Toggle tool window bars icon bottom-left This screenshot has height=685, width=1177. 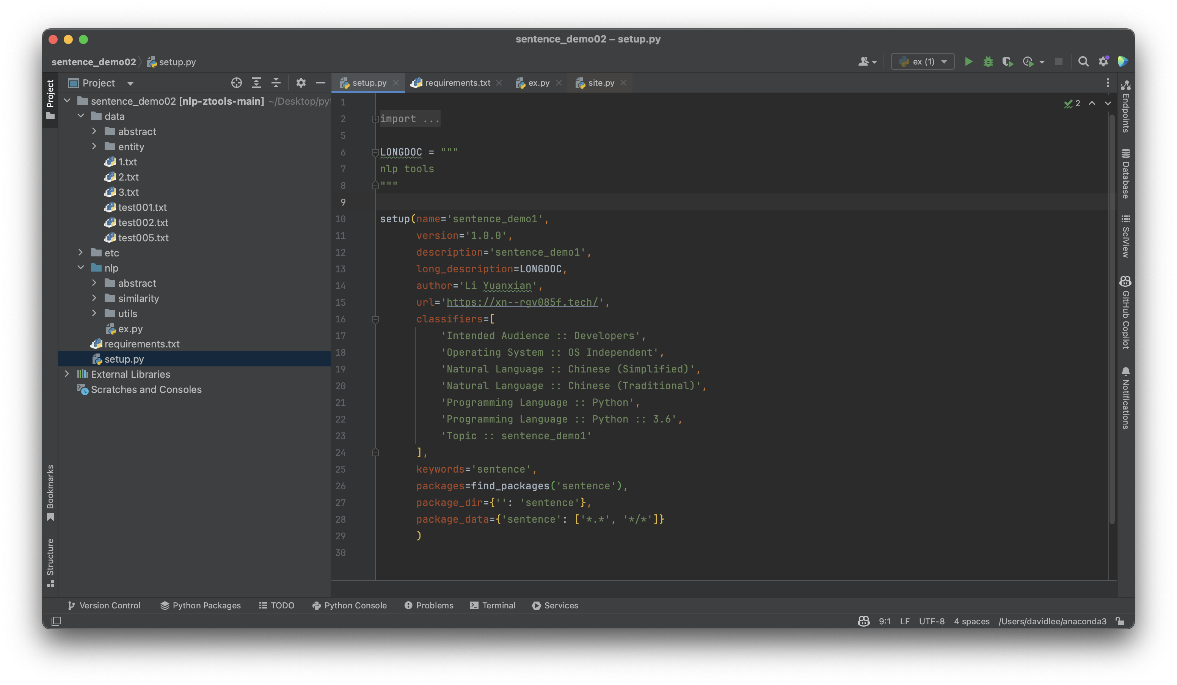tap(56, 621)
